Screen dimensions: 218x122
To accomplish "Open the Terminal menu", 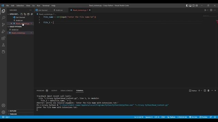I will 46,6.
